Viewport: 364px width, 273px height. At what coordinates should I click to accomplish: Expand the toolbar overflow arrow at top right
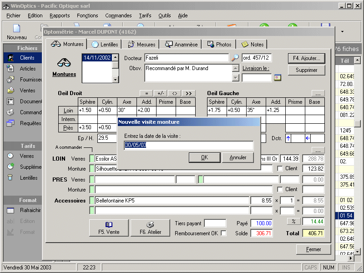[342, 31]
